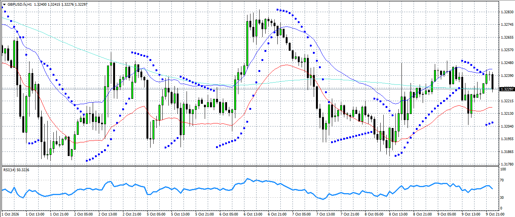Viewport: 515px width, 217px height.
Task: Click the current price tag 1.32297
Action: 507,89
